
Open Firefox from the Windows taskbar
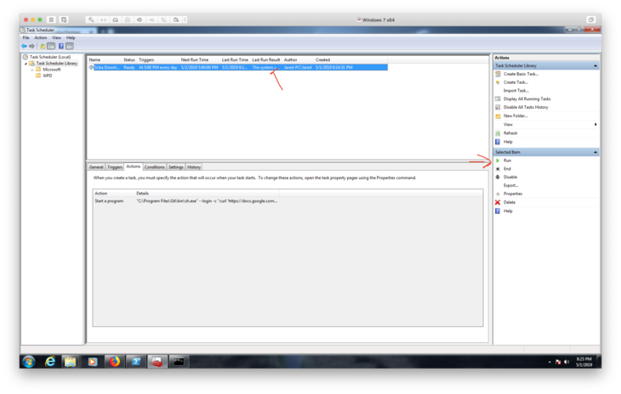tap(114, 361)
